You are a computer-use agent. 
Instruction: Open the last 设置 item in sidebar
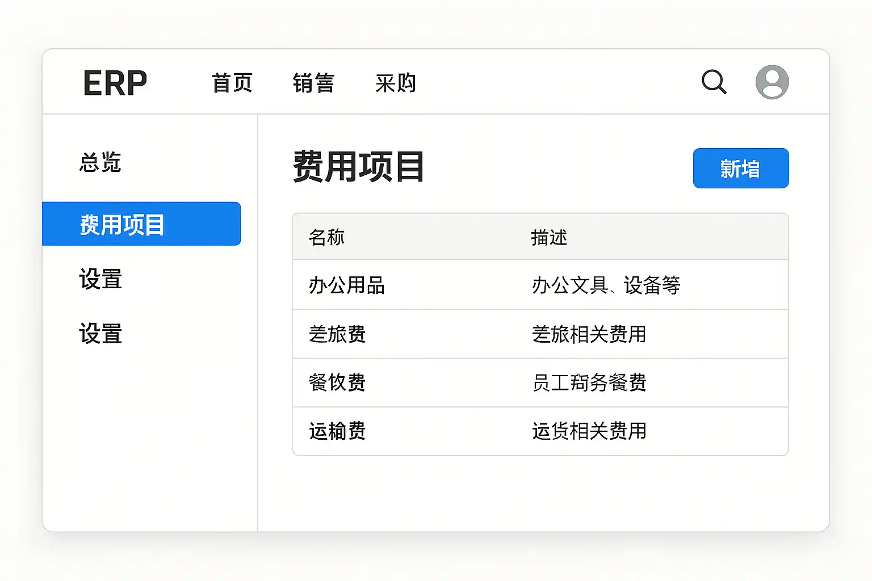pyautogui.click(x=100, y=334)
